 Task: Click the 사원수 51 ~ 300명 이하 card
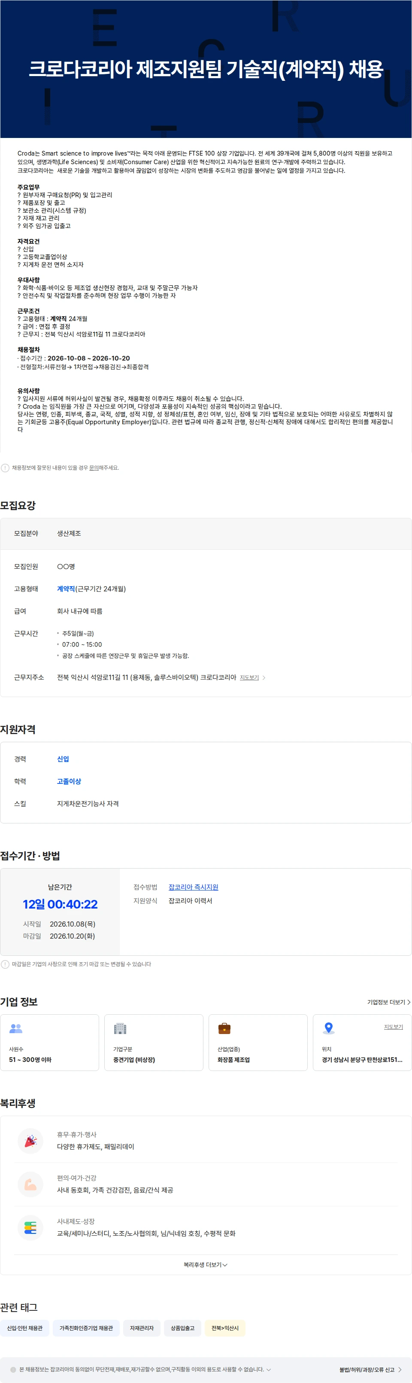[49, 1042]
